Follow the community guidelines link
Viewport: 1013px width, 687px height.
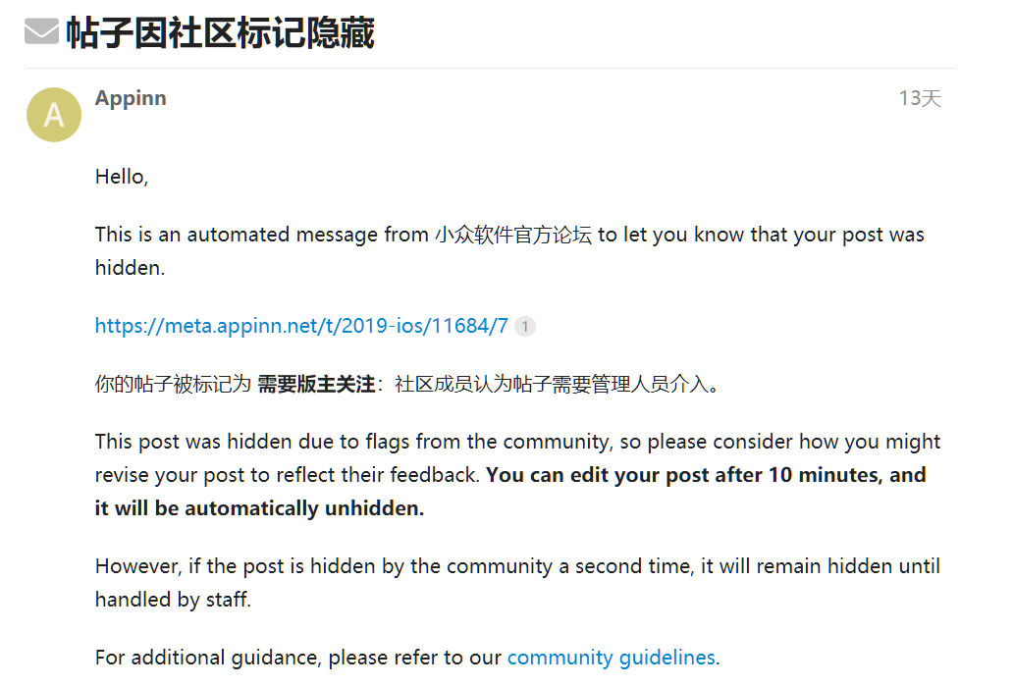tap(612, 658)
